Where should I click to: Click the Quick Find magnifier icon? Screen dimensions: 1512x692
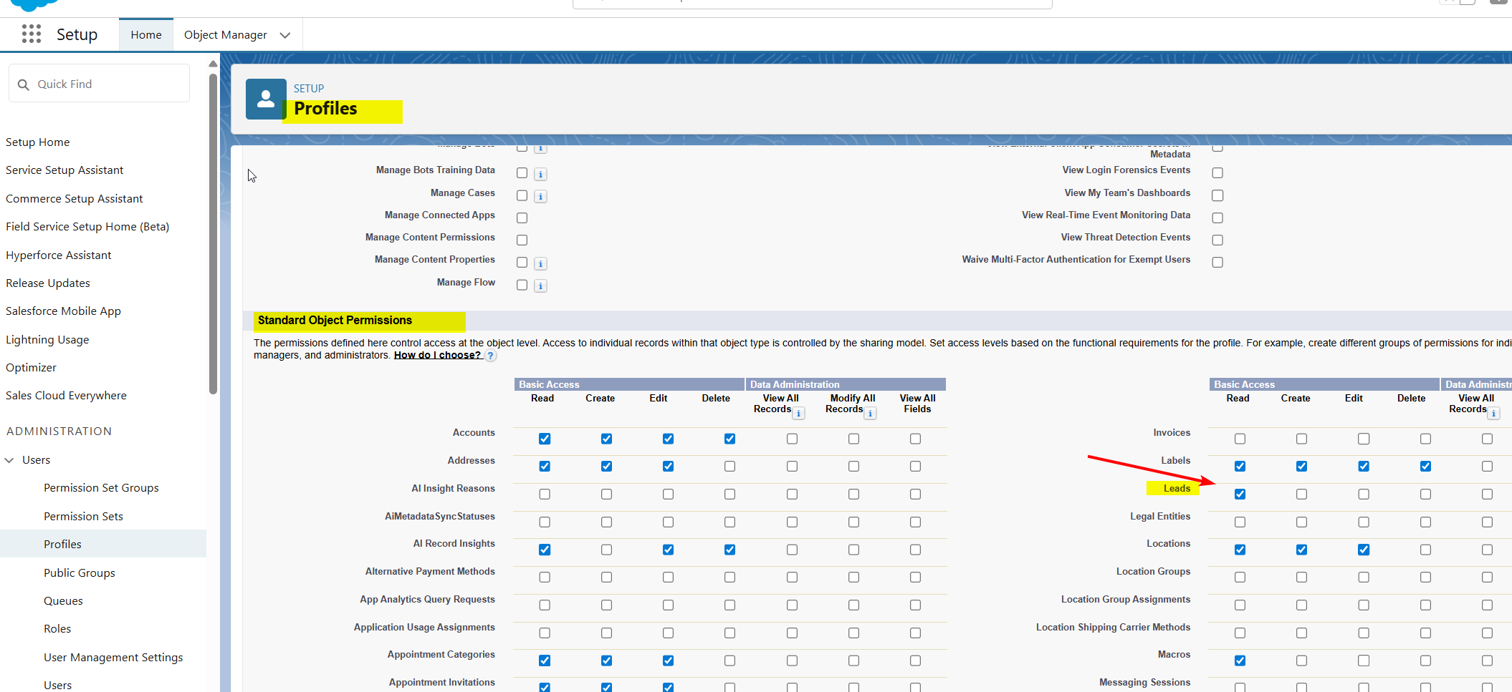24,84
